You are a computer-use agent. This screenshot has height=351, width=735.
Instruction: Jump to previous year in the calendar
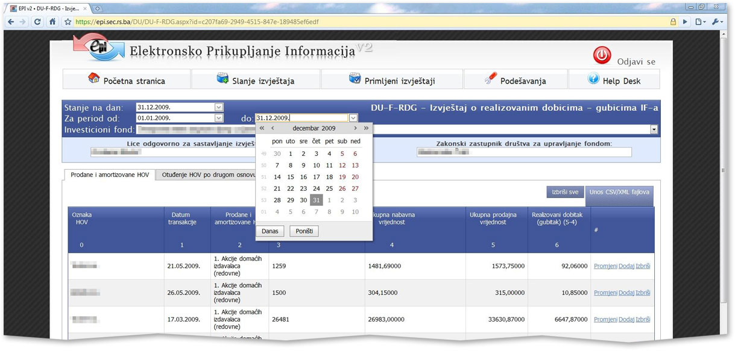point(262,128)
